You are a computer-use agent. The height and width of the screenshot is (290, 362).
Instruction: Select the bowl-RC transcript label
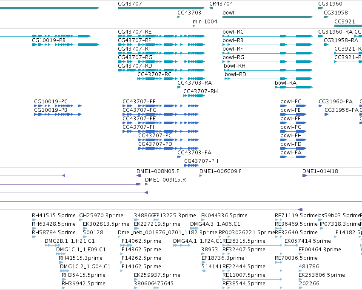coord(233,32)
